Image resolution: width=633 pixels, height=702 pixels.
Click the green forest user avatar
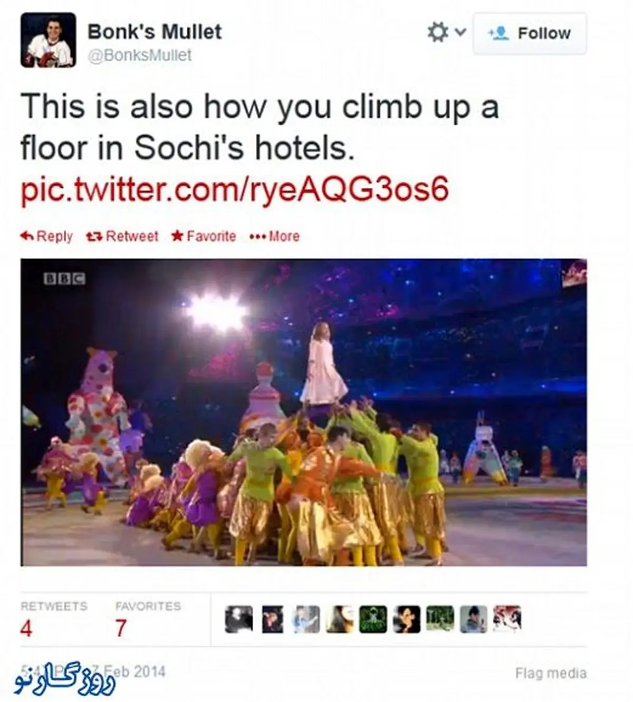point(440,619)
